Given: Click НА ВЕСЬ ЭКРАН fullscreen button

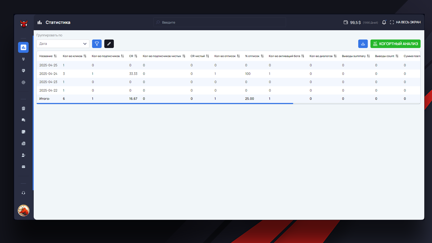Looking at the screenshot, I should click(405, 22).
